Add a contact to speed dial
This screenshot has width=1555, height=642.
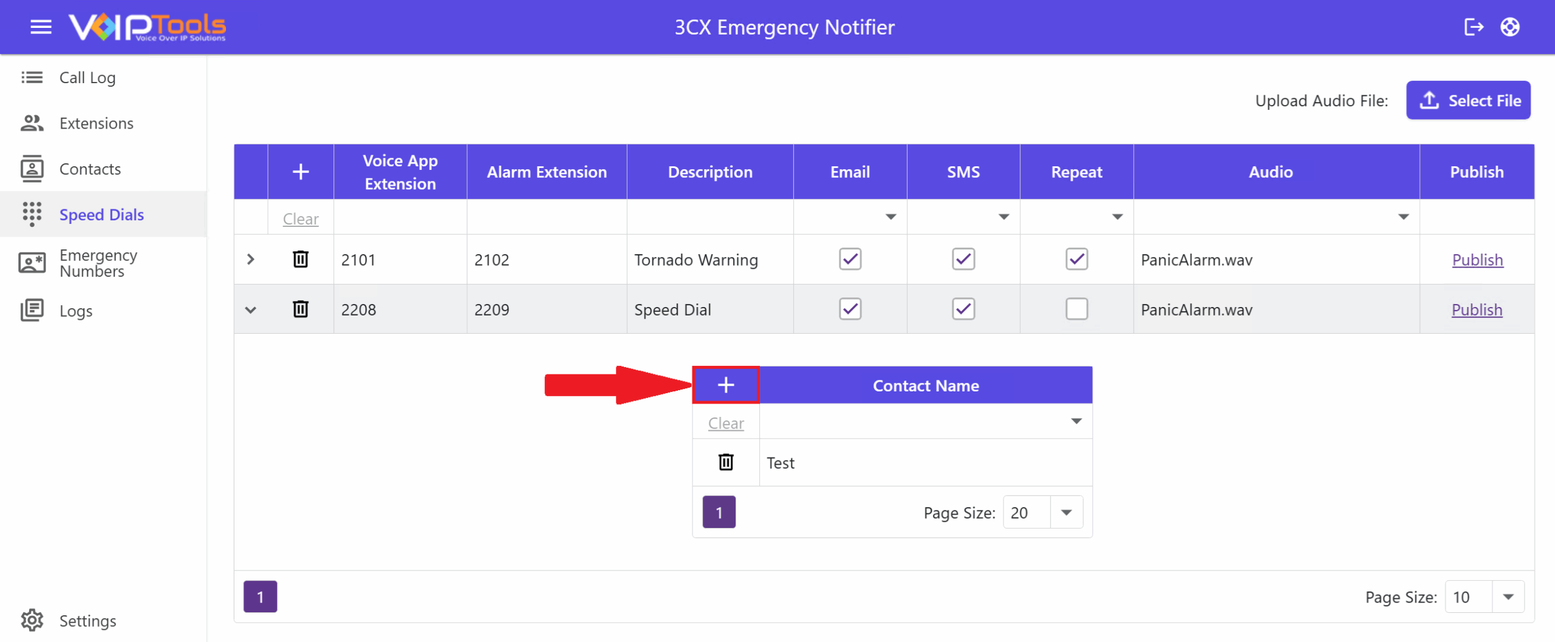tap(726, 385)
